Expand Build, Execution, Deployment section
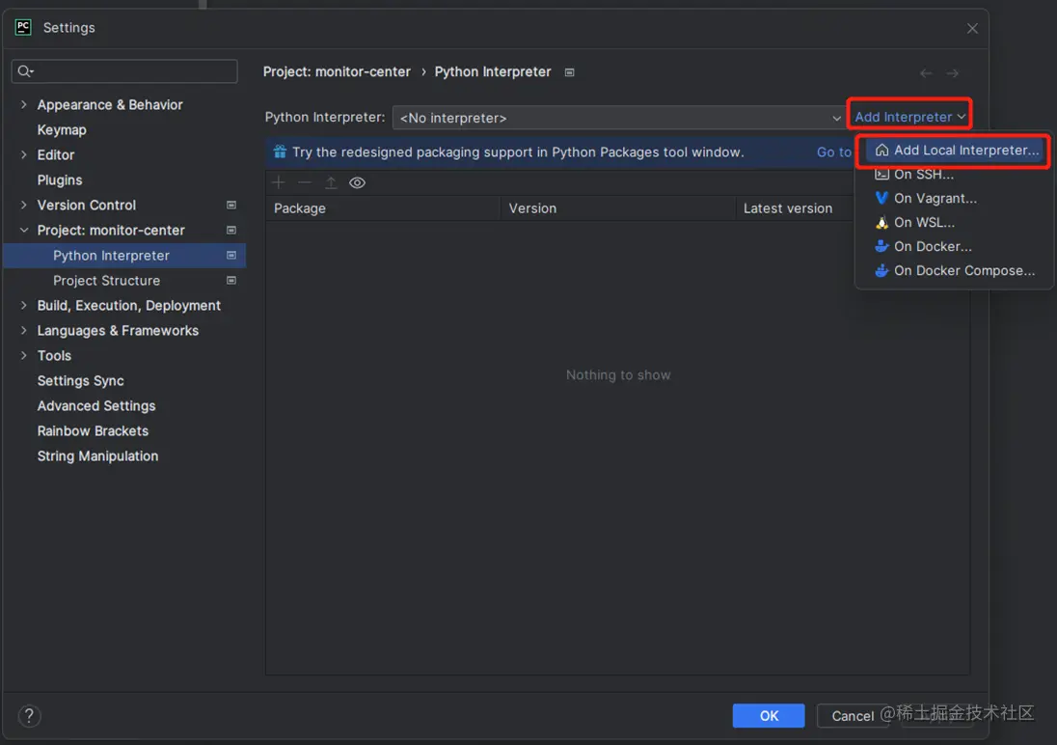1057x745 pixels. coord(23,305)
